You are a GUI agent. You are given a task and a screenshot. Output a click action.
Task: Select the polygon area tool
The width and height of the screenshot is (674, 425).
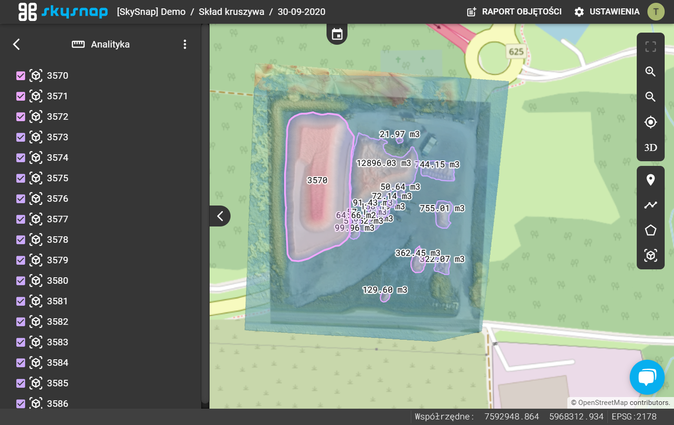(651, 230)
